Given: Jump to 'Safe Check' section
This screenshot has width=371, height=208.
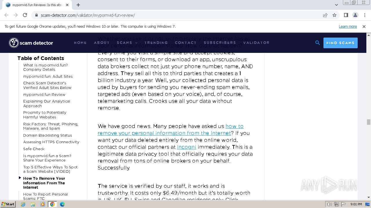Looking at the screenshot, I should tap(34, 149).
